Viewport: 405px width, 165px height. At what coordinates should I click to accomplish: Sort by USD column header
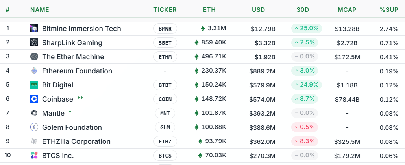[x=258, y=10]
